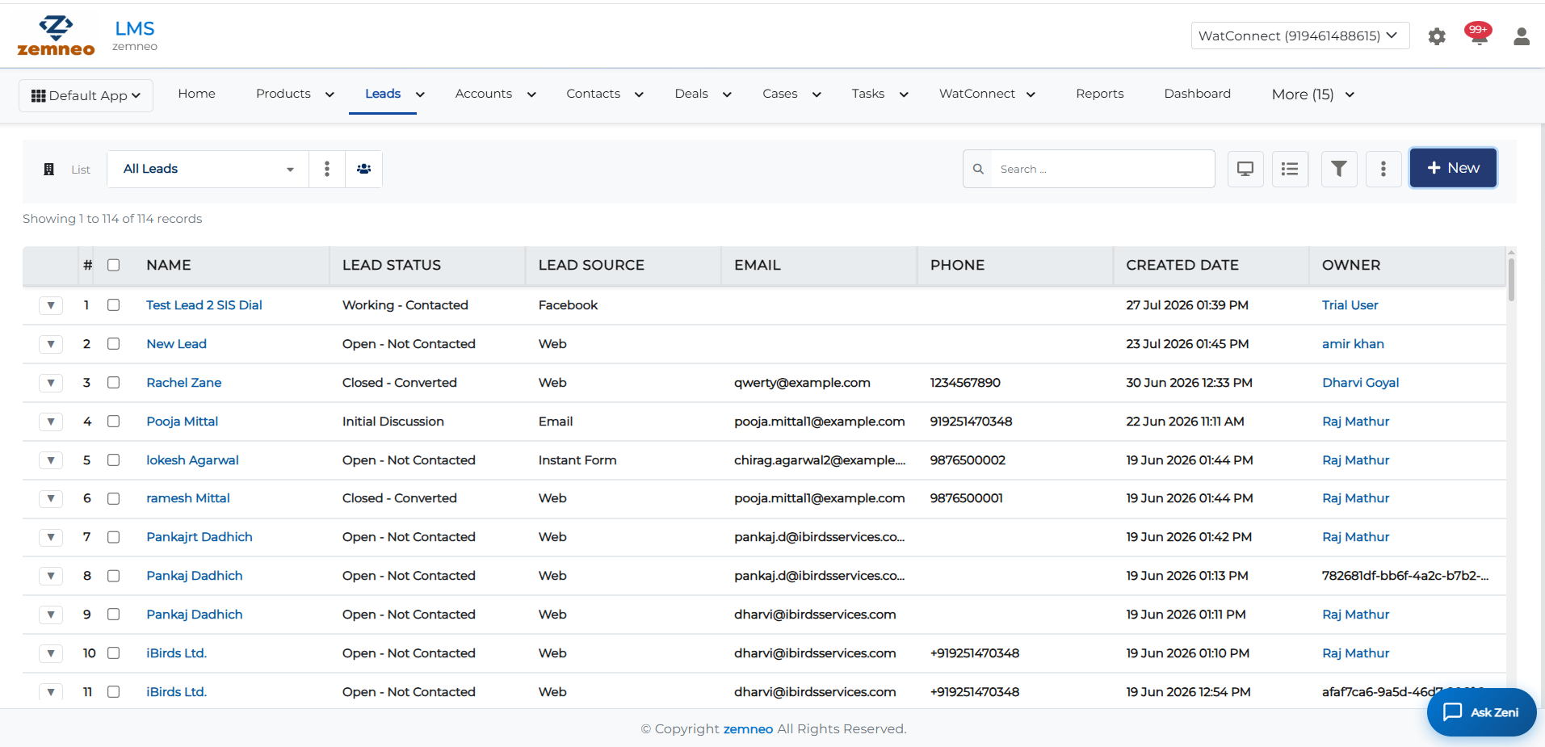Switch to bulleted list view icon
This screenshot has width=1545, height=747.
(x=1290, y=169)
